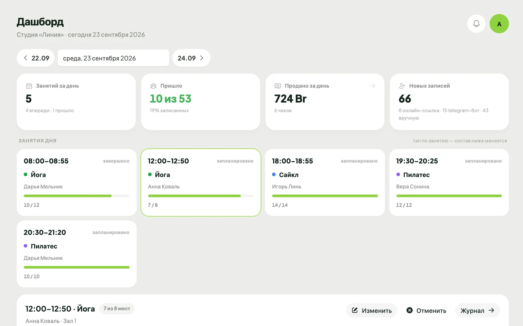Click people icon in Пришло card
Image resolution: width=523 pixels, height=326 pixels.
click(x=153, y=86)
